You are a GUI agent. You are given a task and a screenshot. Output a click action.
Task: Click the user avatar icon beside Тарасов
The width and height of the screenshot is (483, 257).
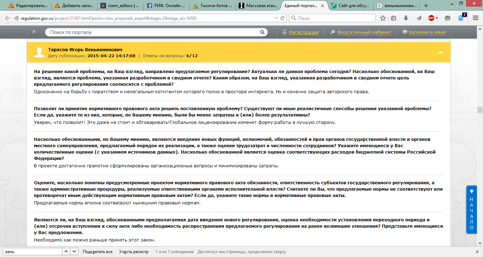39,53
